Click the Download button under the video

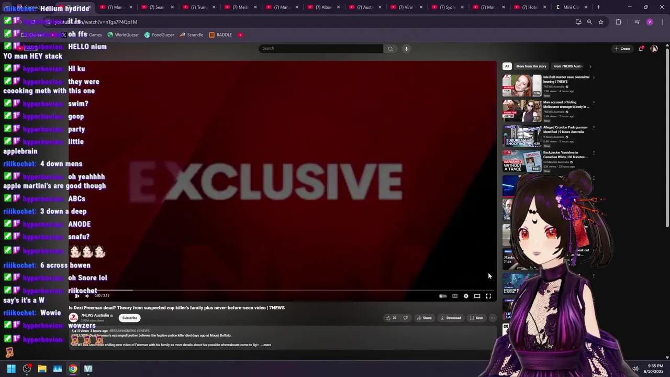[451, 318]
